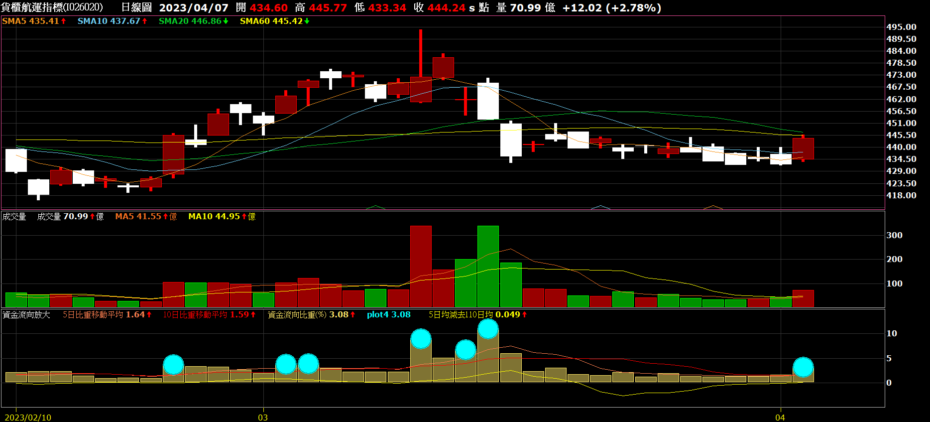Select the 5日比重移動平均 1.64 legend

point(107,315)
